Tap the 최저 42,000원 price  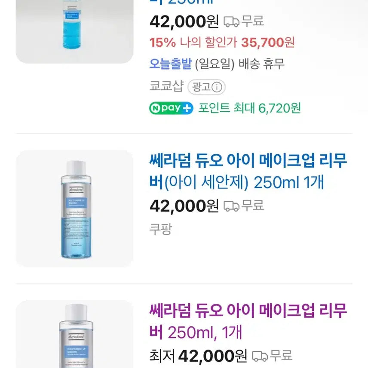click(x=198, y=356)
